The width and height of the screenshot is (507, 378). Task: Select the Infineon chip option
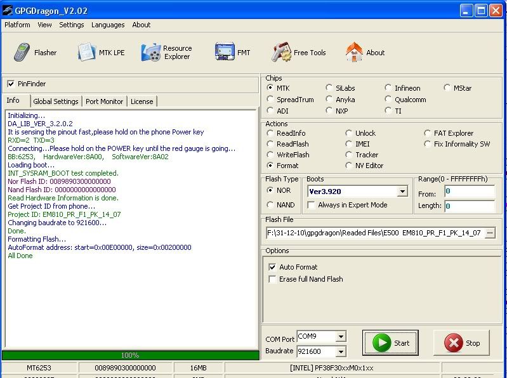point(388,88)
